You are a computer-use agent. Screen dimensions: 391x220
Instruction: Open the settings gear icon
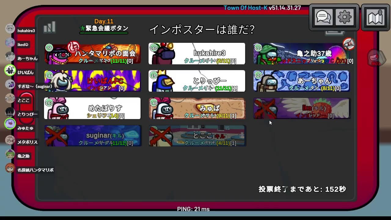(x=345, y=17)
